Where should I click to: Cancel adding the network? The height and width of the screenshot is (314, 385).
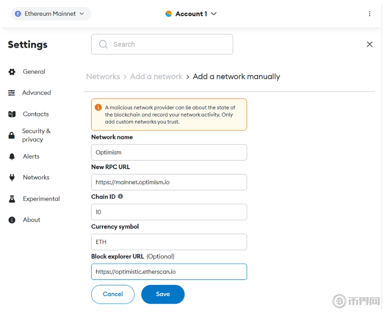(113, 294)
